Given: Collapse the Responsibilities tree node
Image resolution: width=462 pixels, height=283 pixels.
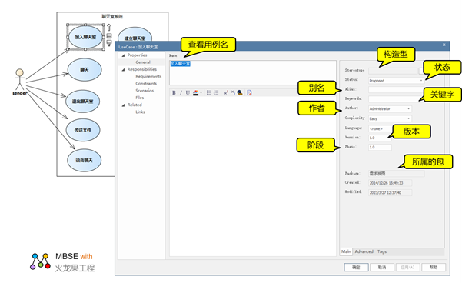Looking at the screenshot, I should (x=124, y=69).
